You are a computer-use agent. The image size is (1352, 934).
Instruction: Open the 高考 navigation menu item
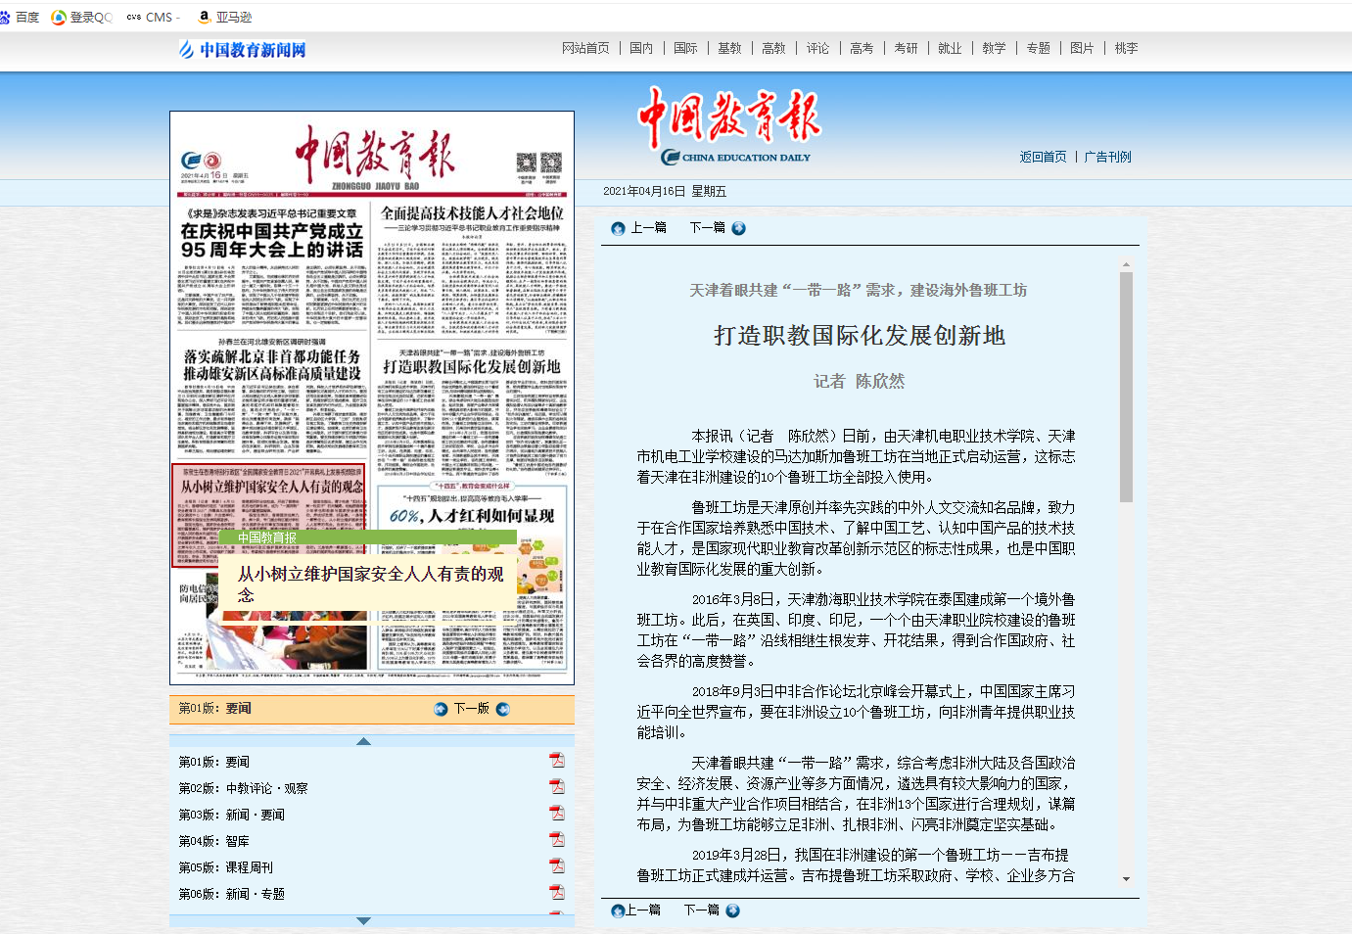pyautogui.click(x=862, y=48)
